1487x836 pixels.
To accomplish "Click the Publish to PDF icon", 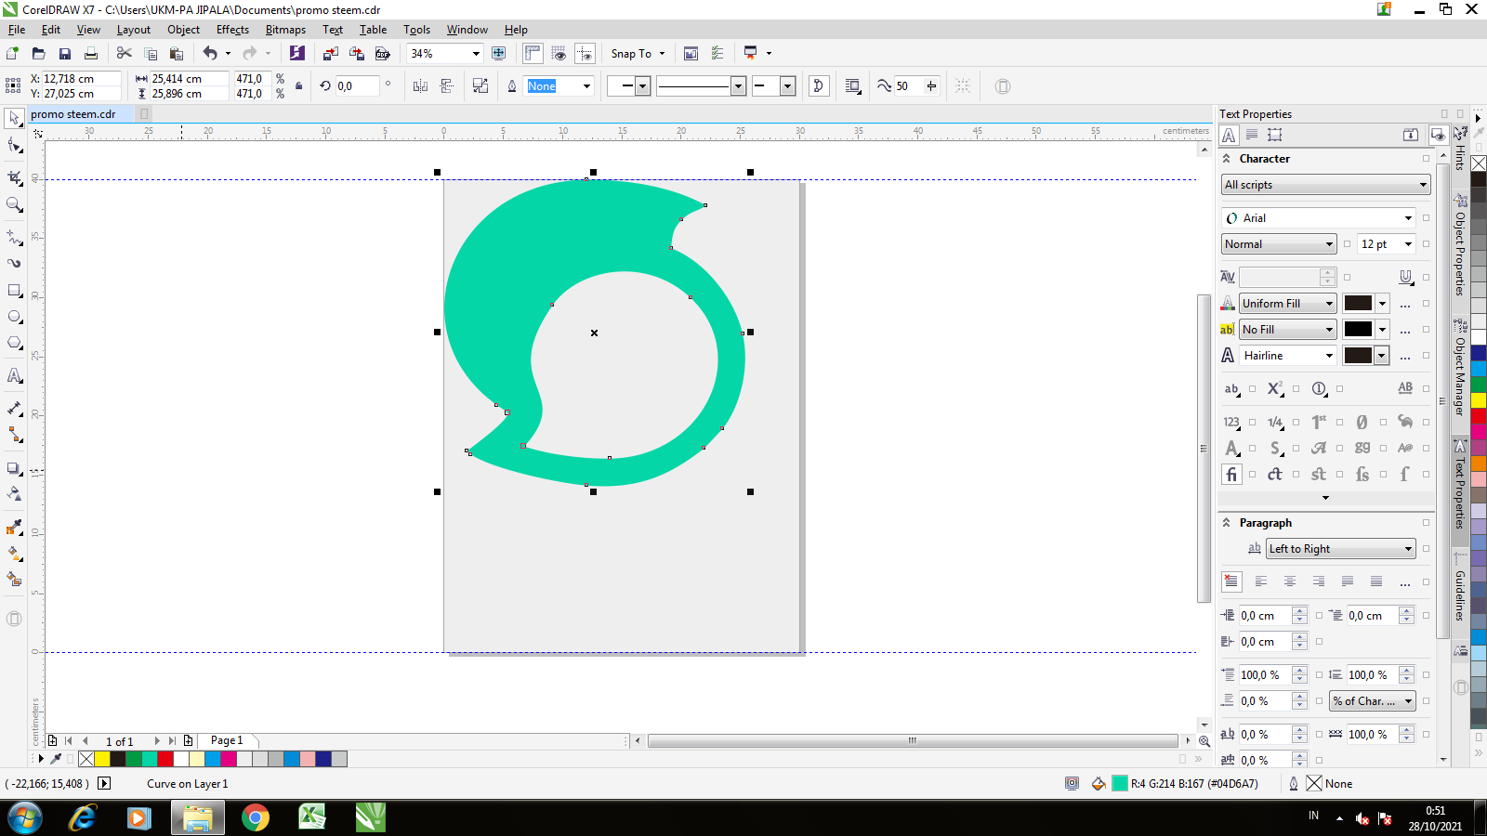I will [382, 54].
